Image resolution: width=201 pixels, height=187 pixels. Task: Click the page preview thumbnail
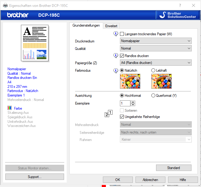click(35, 43)
